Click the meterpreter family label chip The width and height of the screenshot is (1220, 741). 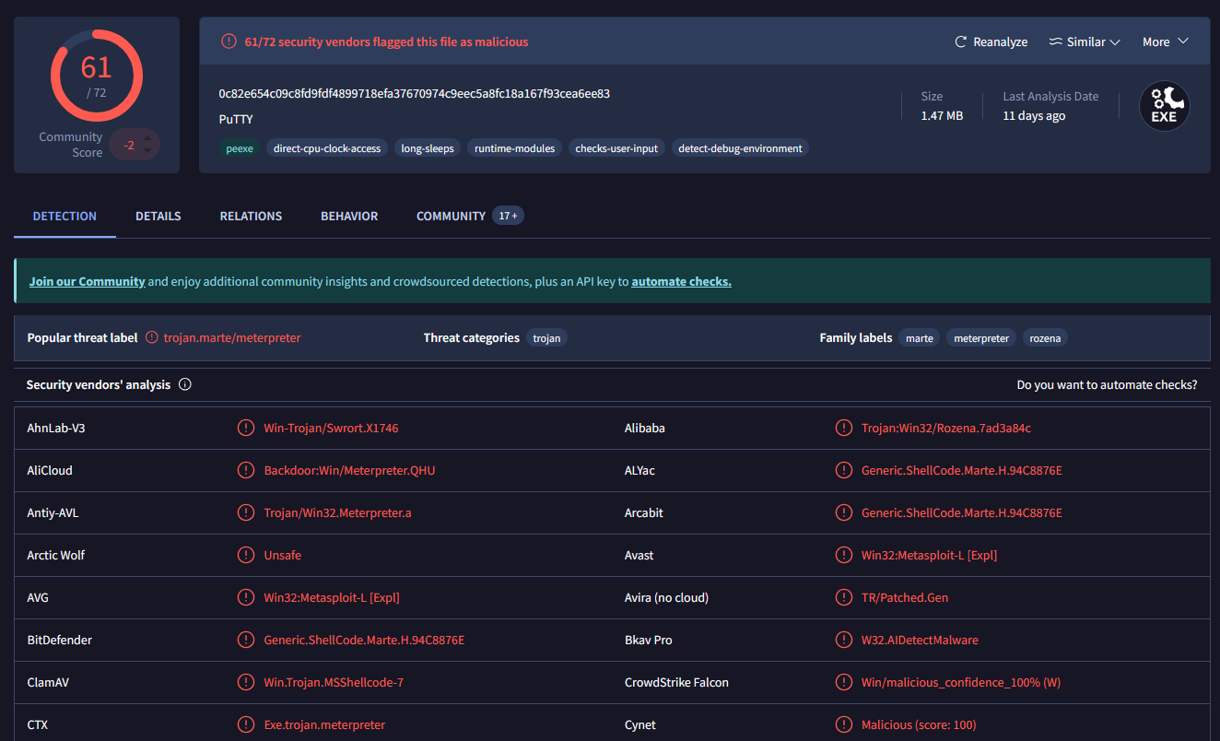(981, 338)
